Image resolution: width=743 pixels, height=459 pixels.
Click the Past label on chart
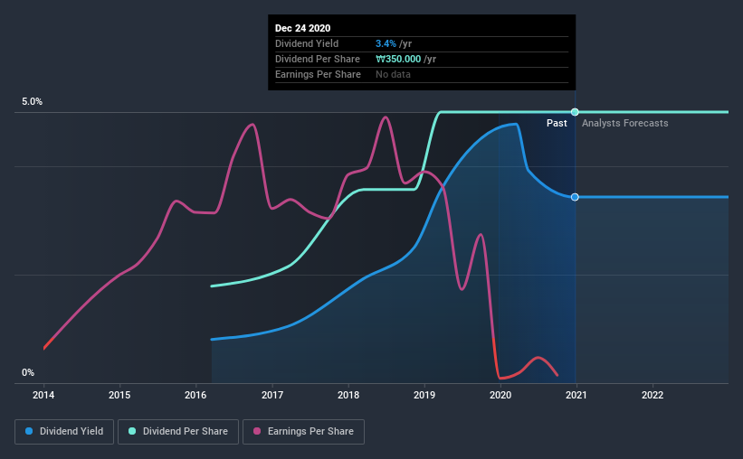click(x=557, y=123)
